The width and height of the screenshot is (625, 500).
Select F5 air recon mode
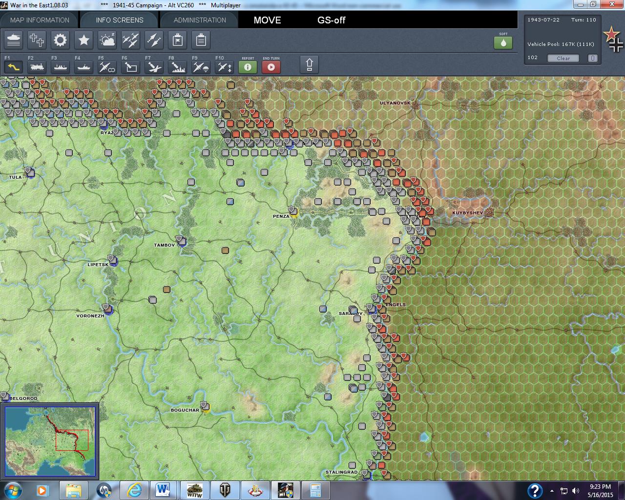[x=107, y=66]
